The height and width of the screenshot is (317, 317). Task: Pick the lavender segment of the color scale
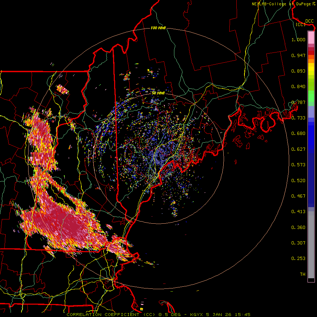pos(311,112)
